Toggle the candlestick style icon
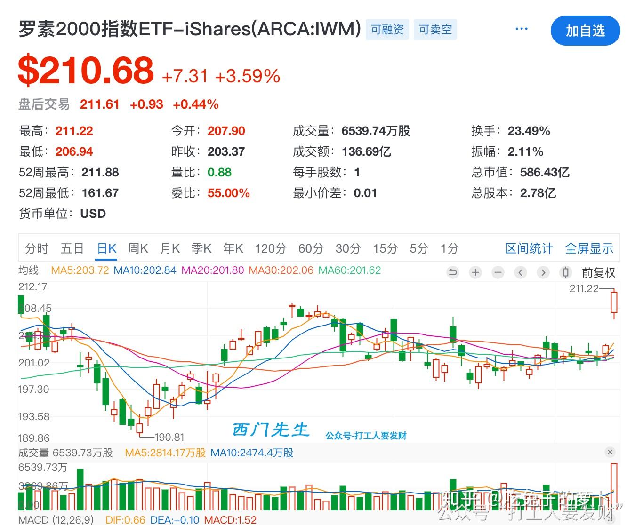 566,272
